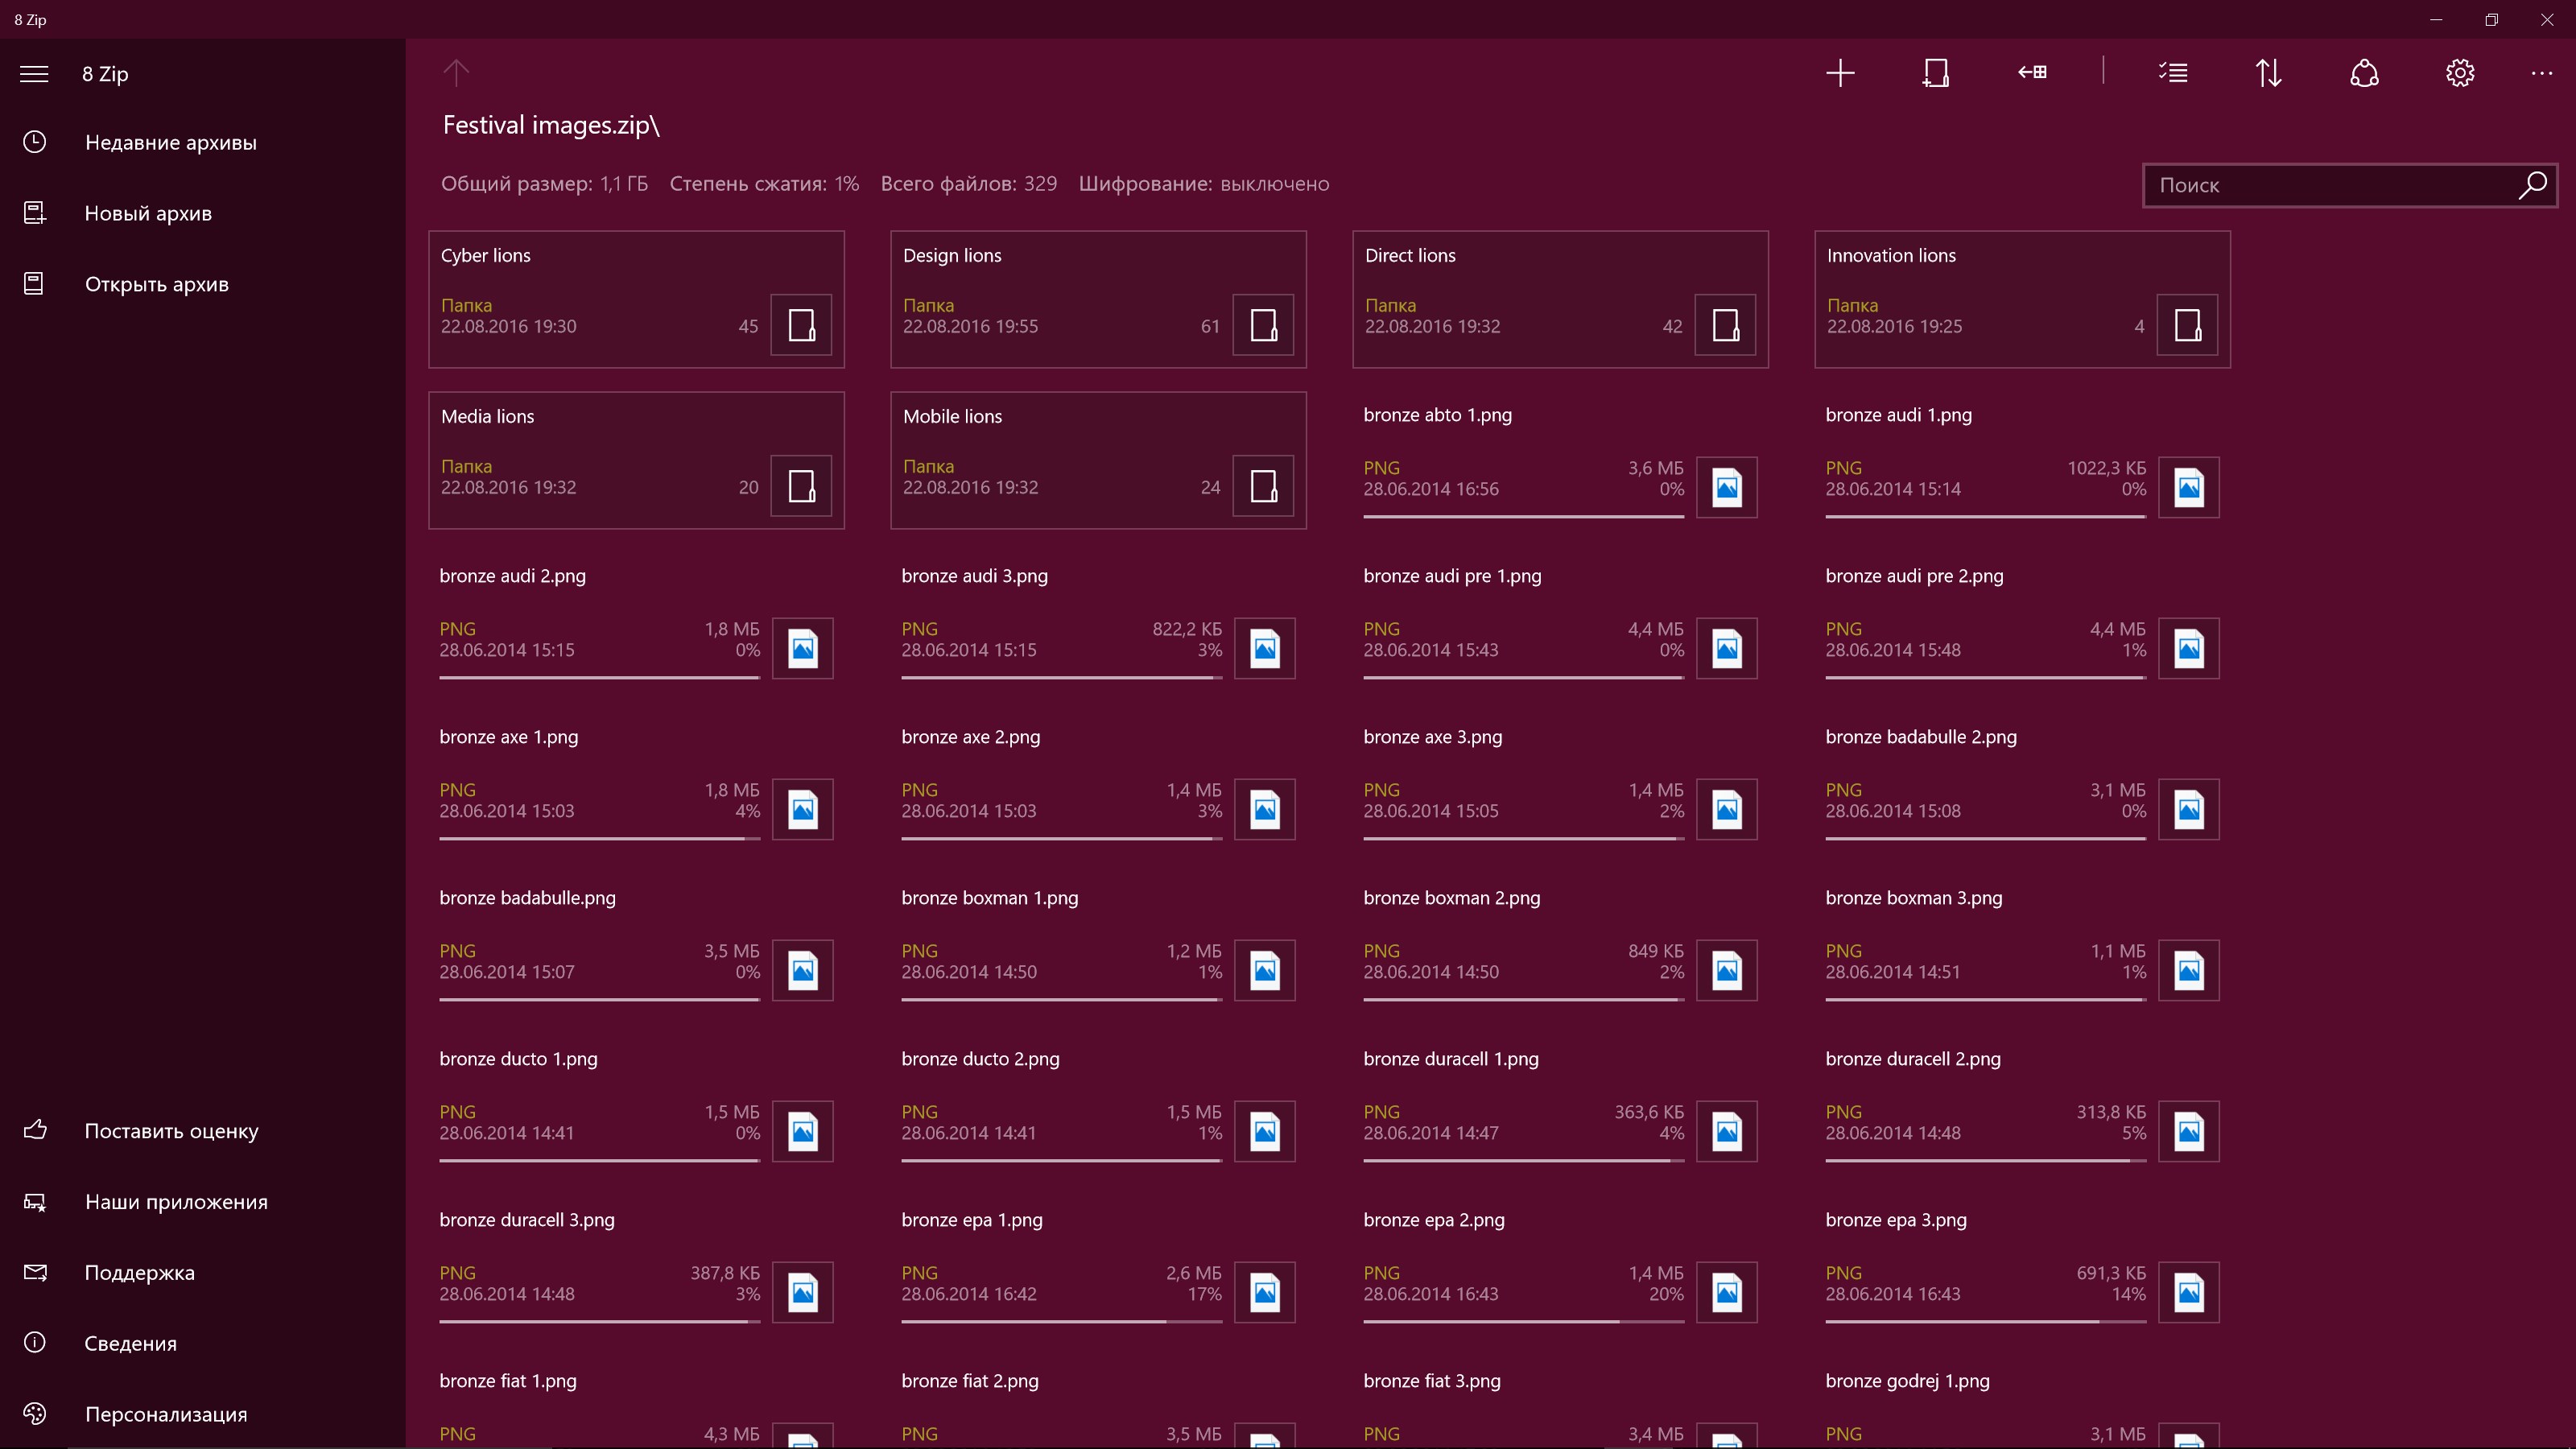Open the Cyber lions folder
The image size is (2576, 1449).
point(636,299)
